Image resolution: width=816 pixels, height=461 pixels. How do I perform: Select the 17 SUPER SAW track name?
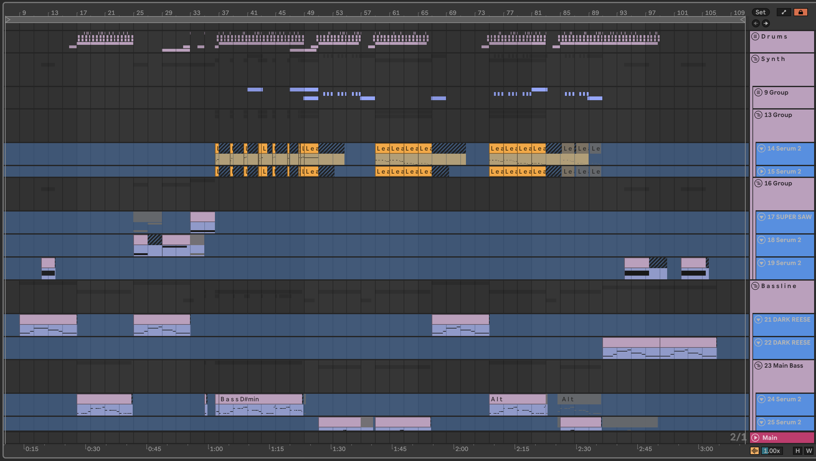(789, 217)
